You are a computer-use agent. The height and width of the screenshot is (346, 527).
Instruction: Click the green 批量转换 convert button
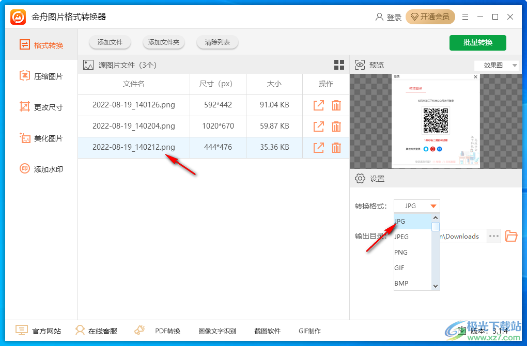(477, 43)
